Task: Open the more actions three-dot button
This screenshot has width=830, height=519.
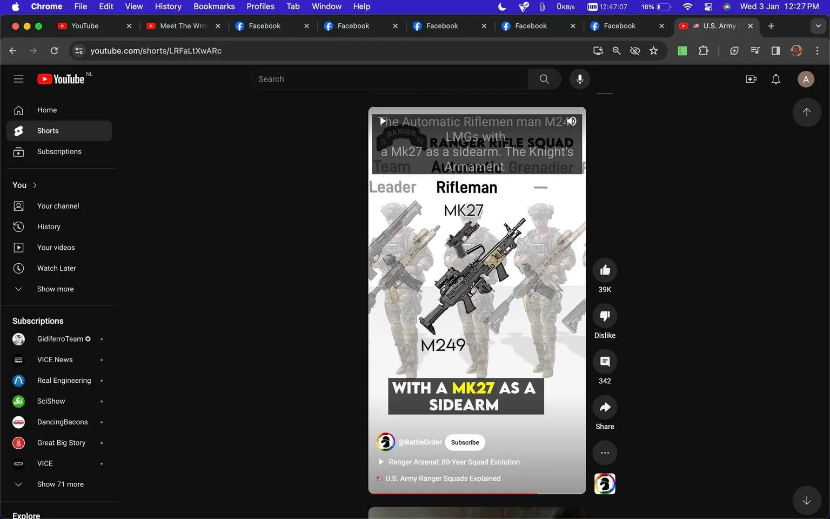Action: [x=605, y=453]
